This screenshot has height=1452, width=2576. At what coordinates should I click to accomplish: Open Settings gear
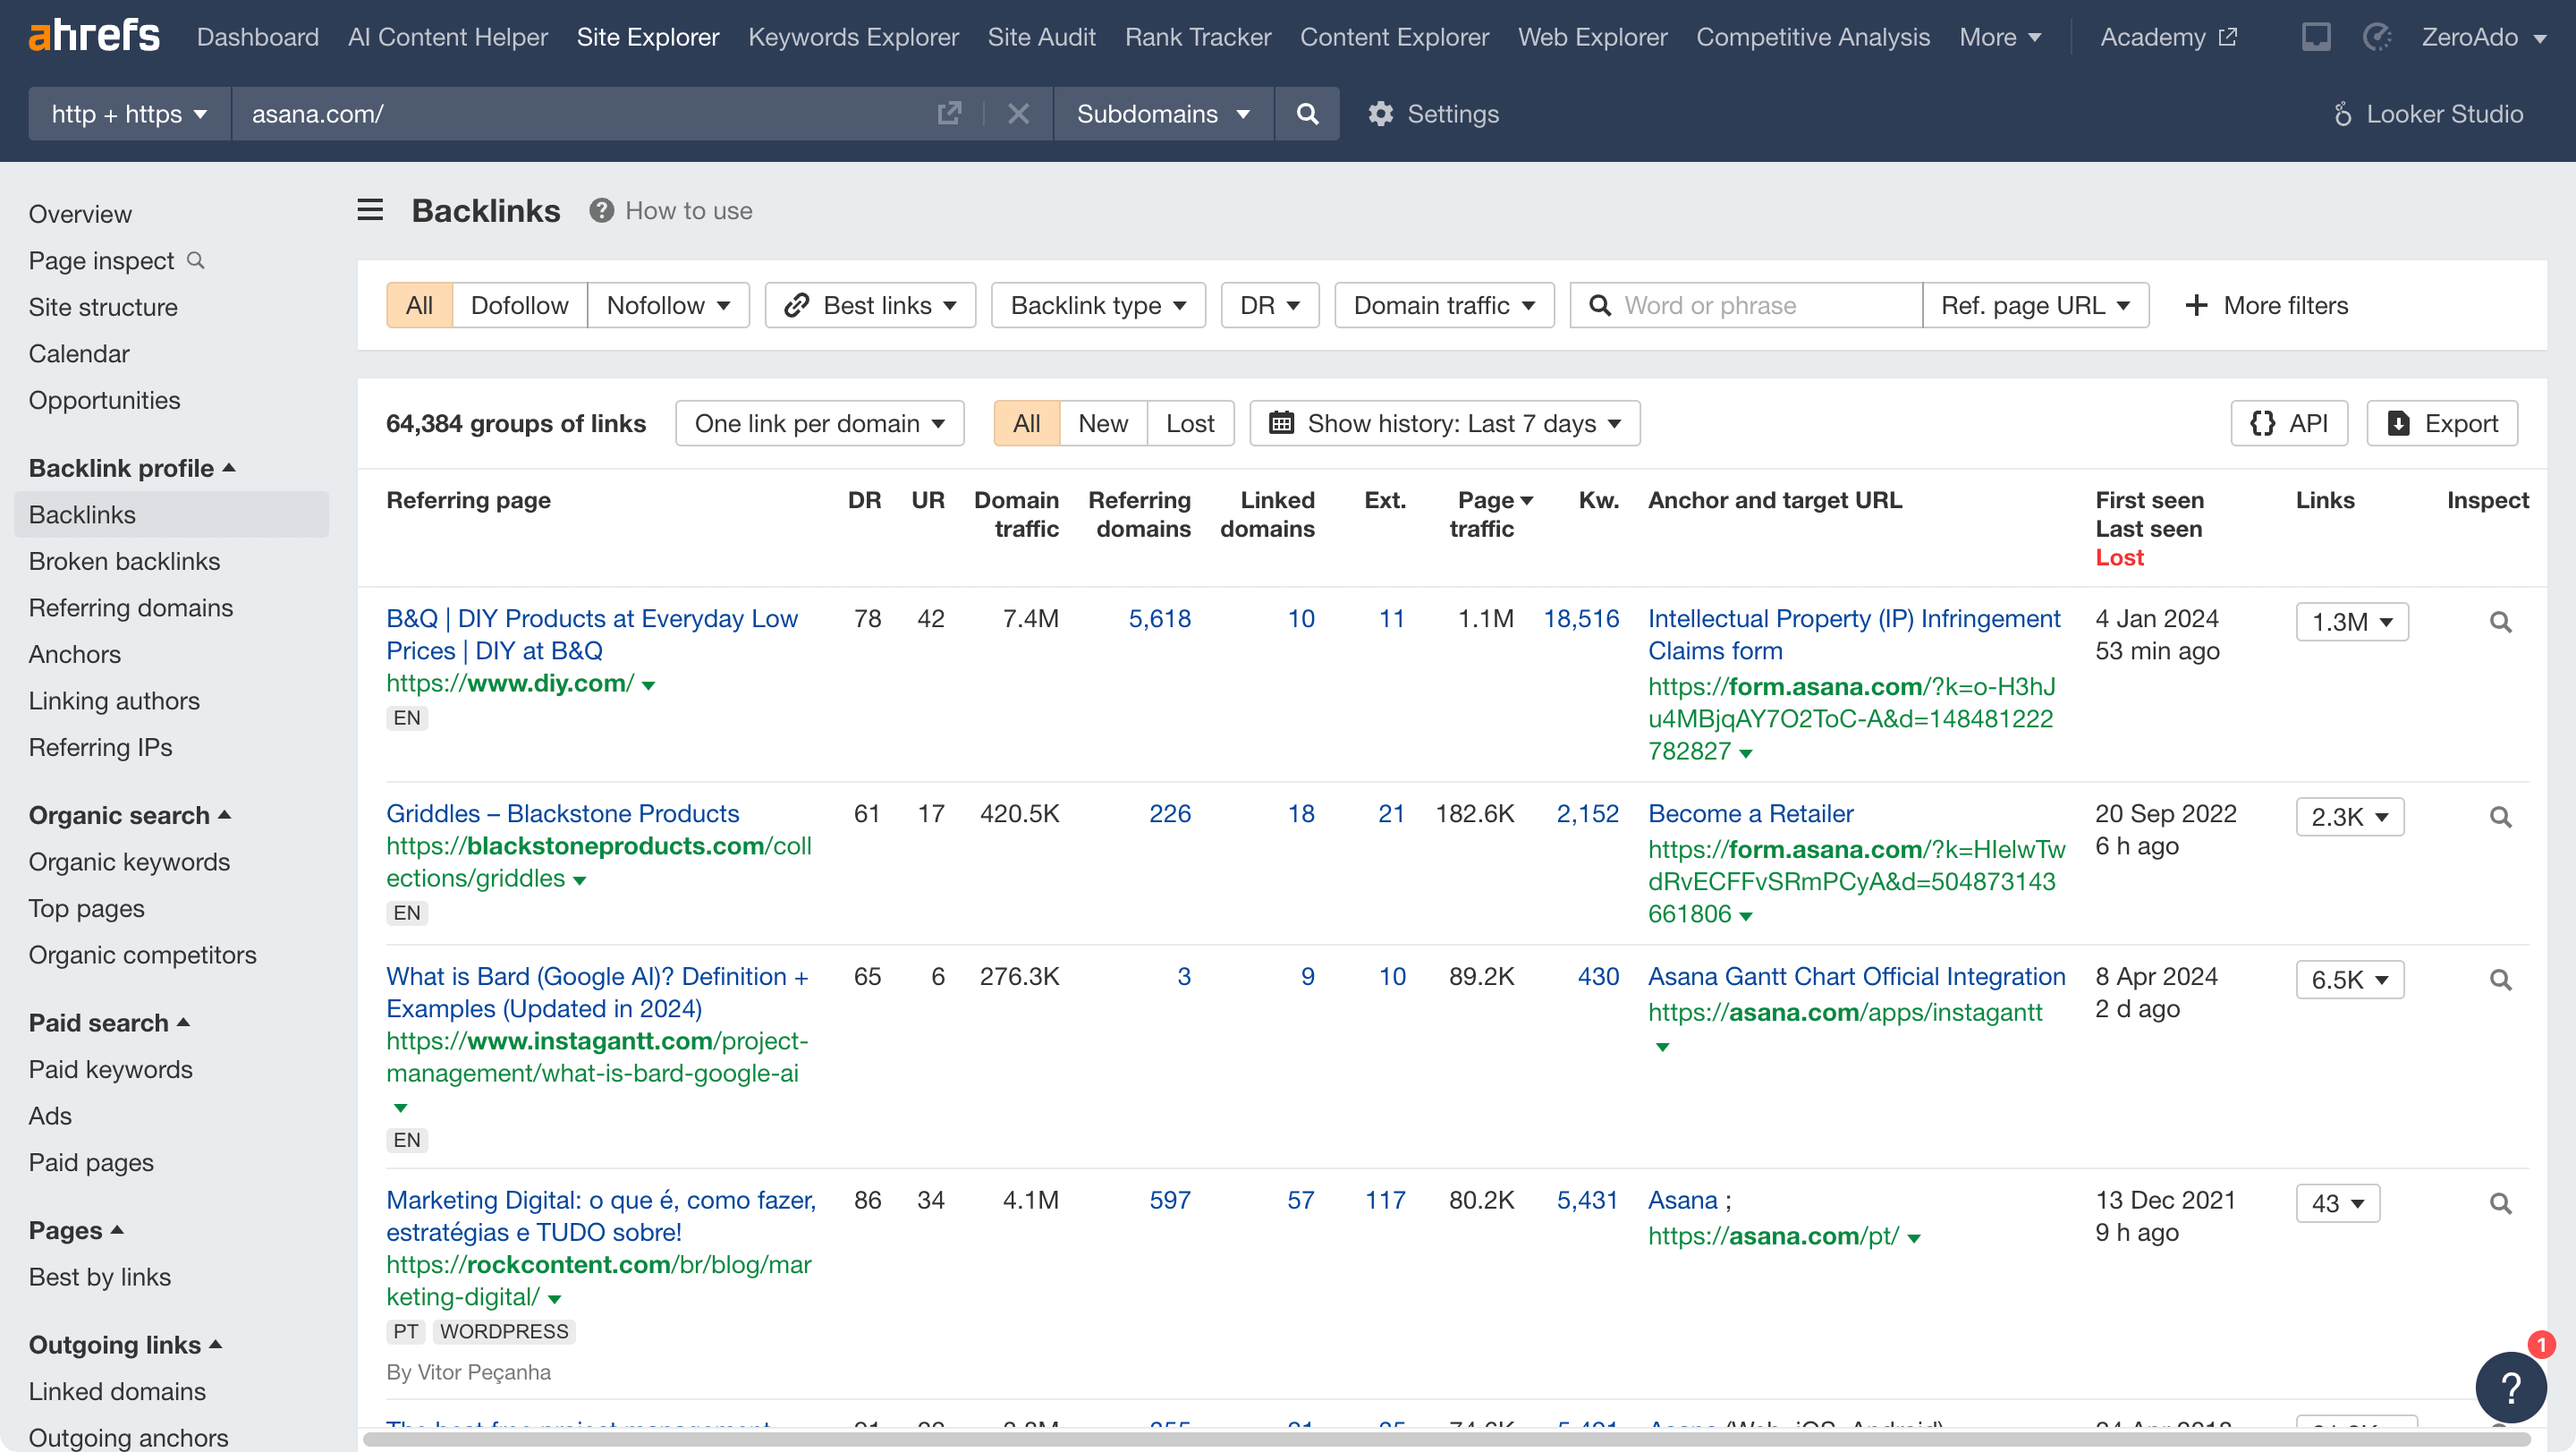click(x=1433, y=114)
